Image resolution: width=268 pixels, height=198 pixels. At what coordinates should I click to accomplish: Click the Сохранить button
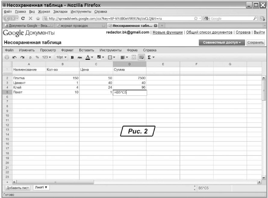[255, 43]
